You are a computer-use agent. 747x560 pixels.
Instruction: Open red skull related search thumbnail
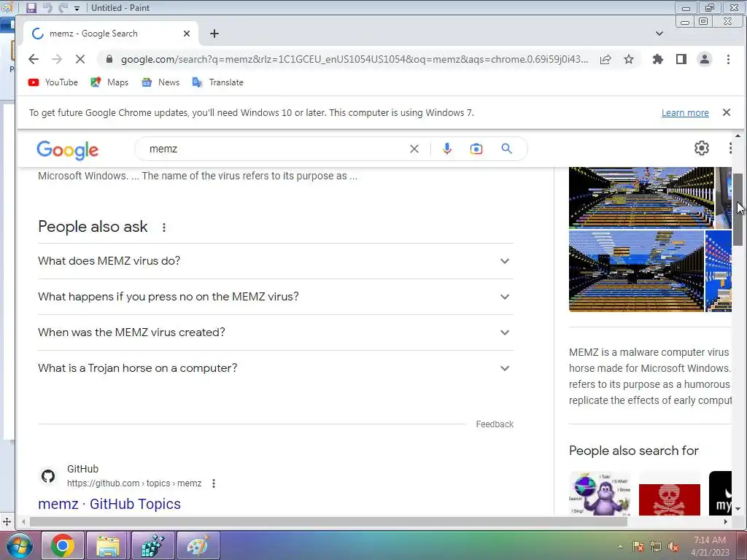tap(670, 499)
